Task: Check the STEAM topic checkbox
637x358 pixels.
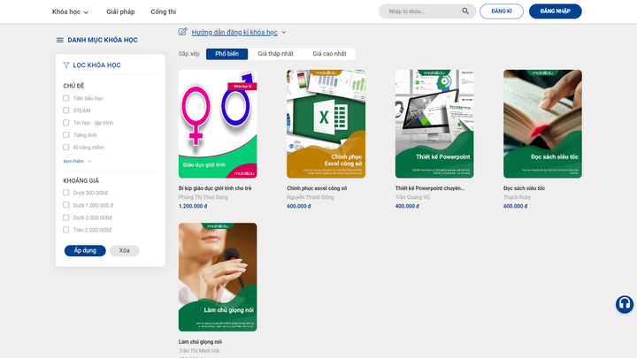Action: click(66, 110)
